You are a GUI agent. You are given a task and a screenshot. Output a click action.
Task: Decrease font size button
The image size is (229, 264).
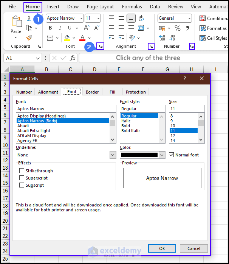(x=97, y=28)
